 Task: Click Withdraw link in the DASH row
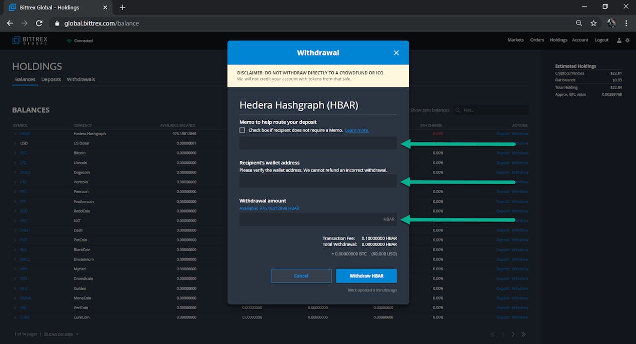(520, 230)
